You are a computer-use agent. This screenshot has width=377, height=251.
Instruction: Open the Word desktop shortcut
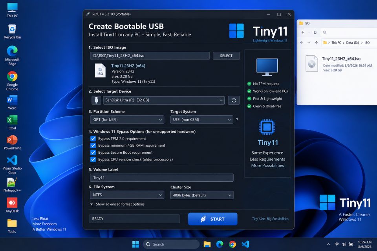[12, 102]
